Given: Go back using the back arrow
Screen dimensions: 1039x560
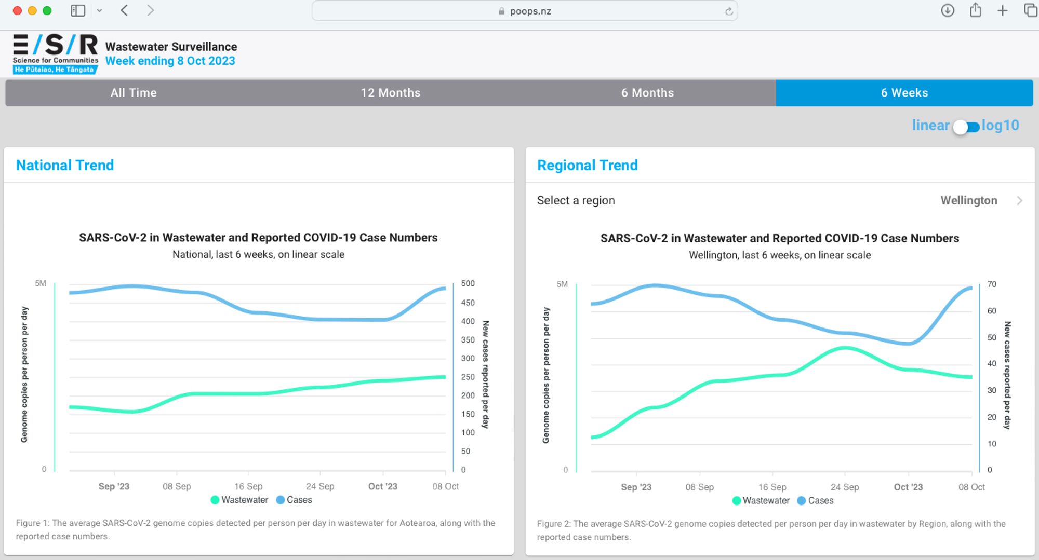Looking at the screenshot, I should (124, 10).
